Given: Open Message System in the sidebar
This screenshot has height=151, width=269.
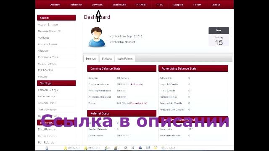Looking at the screenshot, I should [50, 31].
